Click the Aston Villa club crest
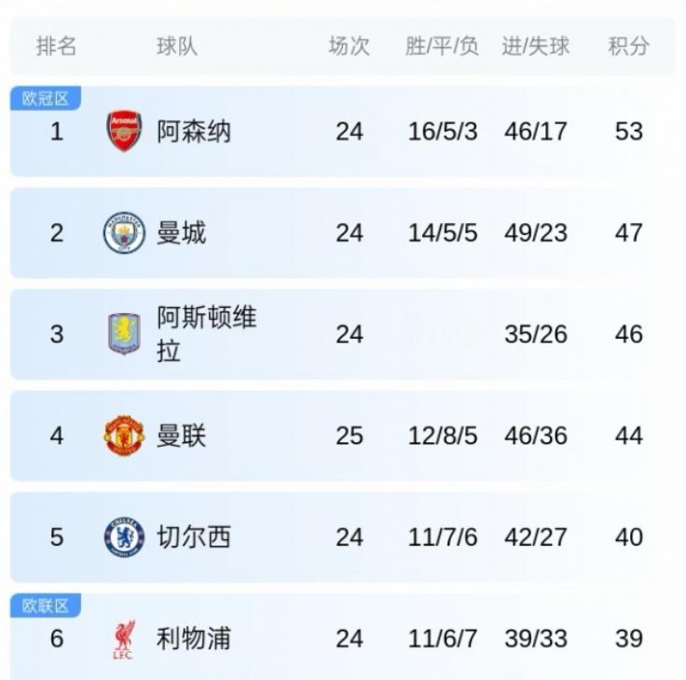This screenshot has height=680, width=686. tap(124, 334)
